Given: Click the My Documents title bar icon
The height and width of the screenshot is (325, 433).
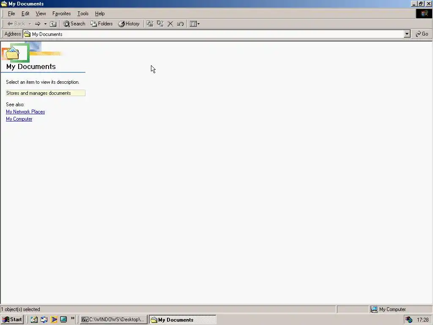Looking at the screenshot, I should 4,3.
